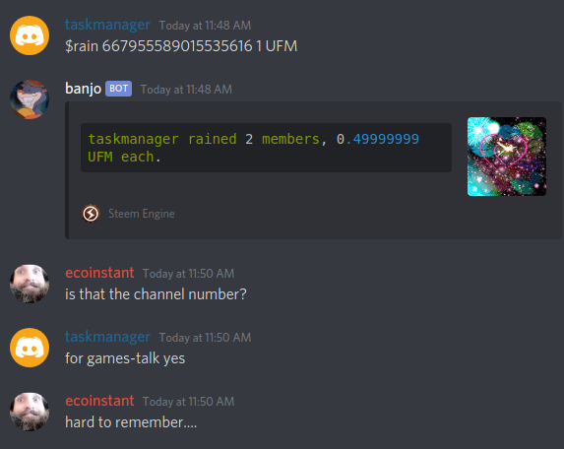Click ecoinstant's username above the channel number question
The width and height of the screenshot is (564, 449).
[x=99, y=273]
